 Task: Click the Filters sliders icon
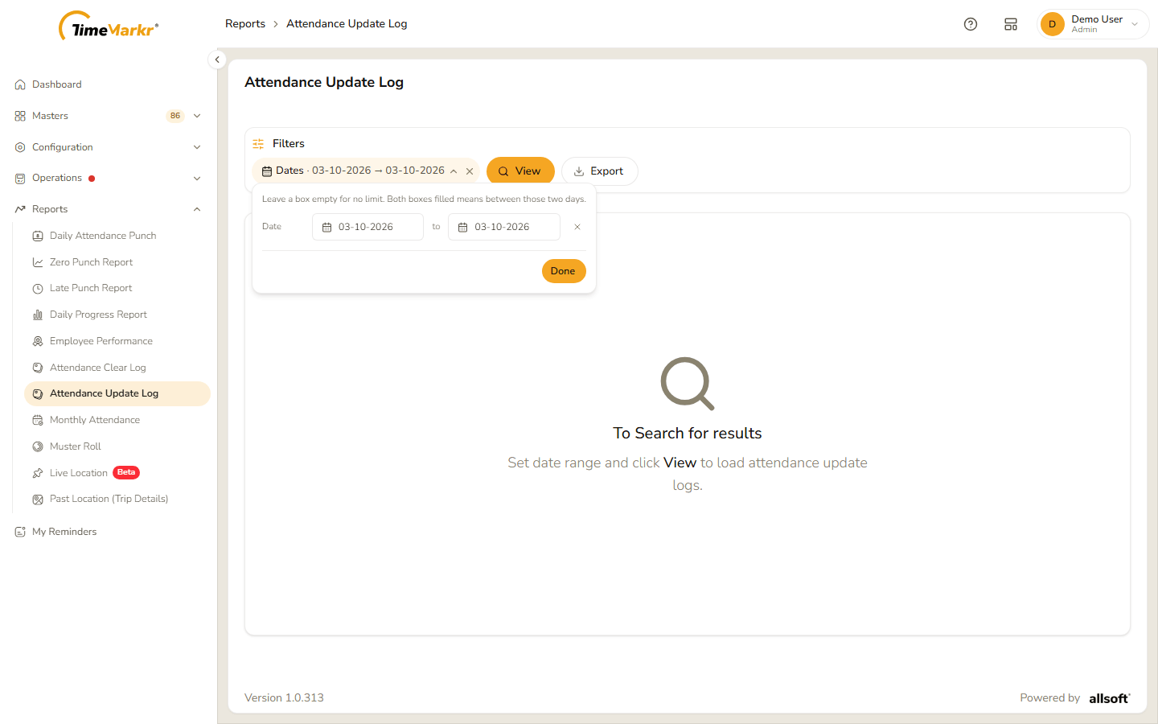pyautogui.click(x=258, y=144)
